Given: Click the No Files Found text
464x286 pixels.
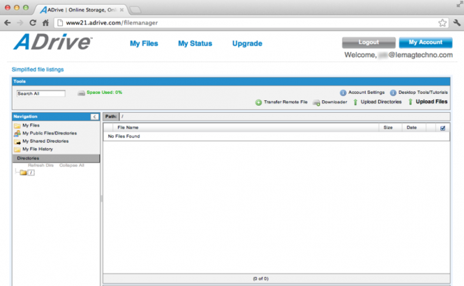Looking at the screenshot, I should click(x=124, y=136).
